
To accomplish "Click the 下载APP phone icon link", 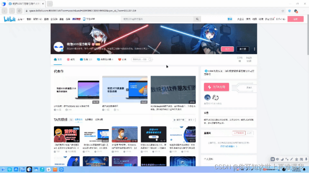I will coord(89,19).
